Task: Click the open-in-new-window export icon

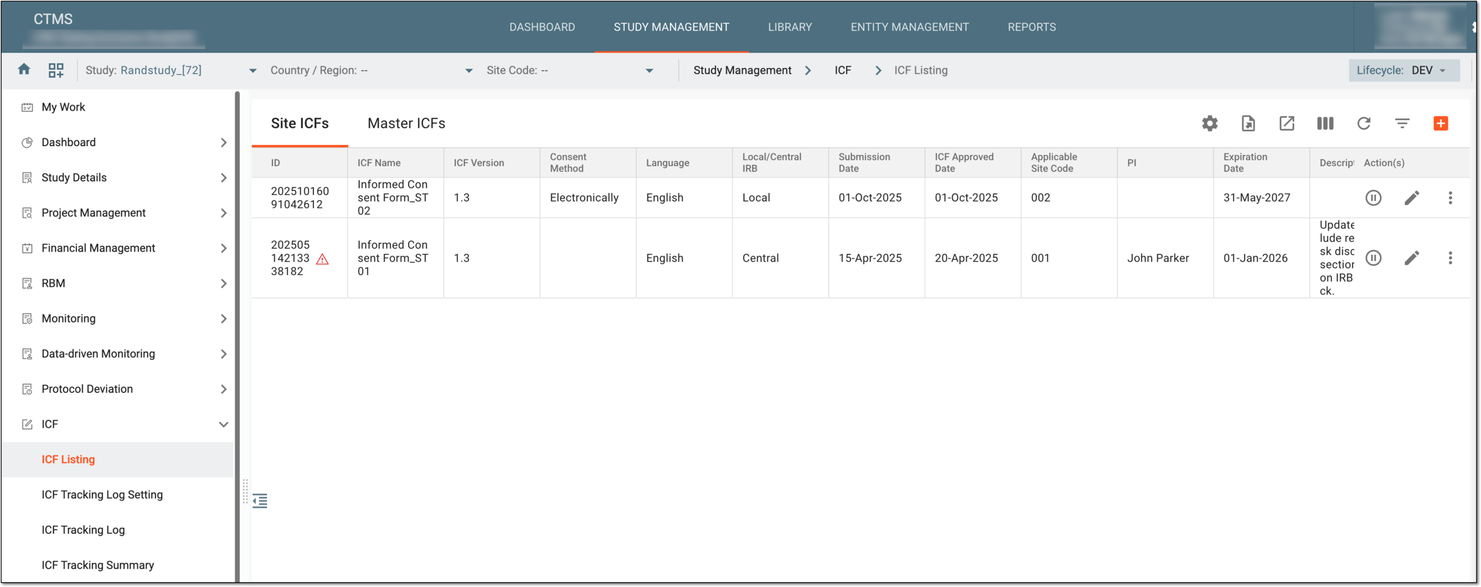Action: tap(1287, 123)
